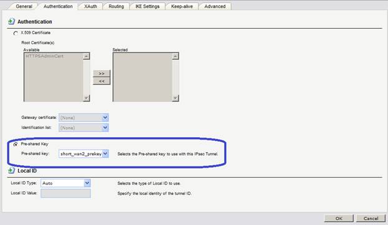Click the Local ID Value input field
The height and width of the screenshot is (225, 388).
pos(65,193)
